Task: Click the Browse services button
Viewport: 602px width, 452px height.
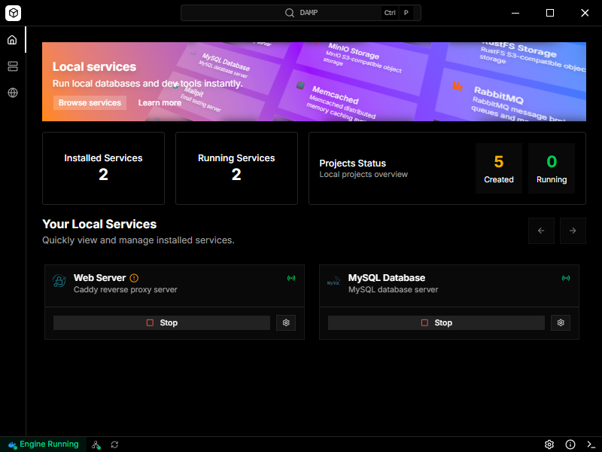Action: pyautogui.click(x=89, y=102)
